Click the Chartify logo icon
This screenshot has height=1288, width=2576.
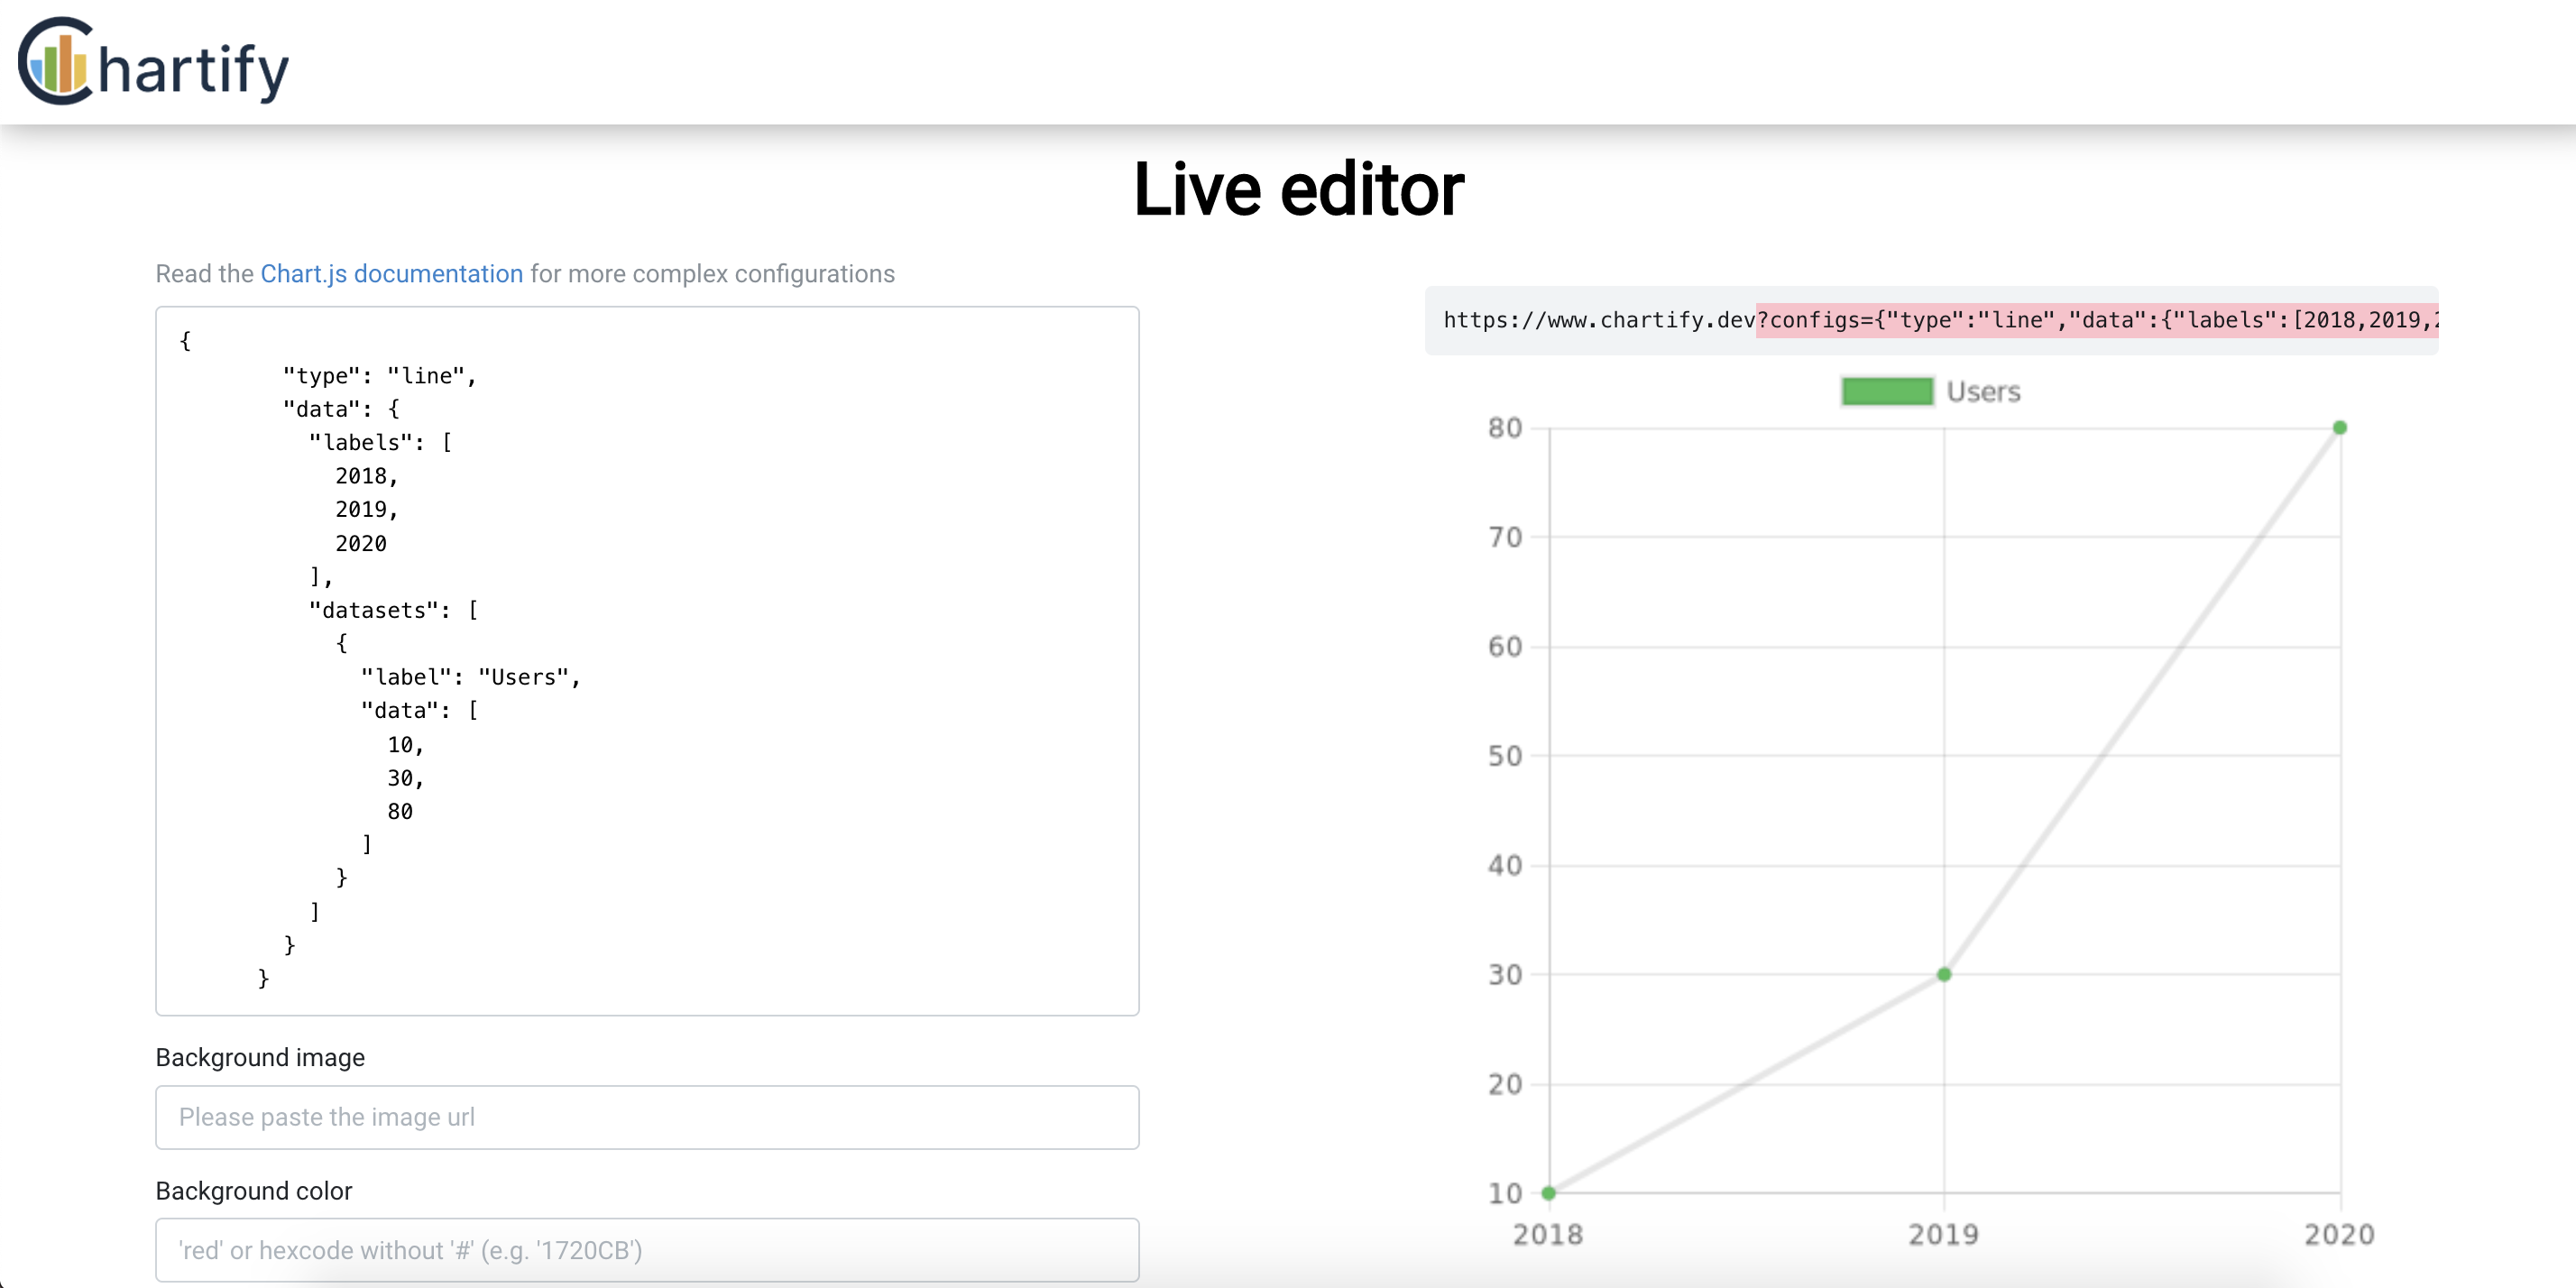coord(57,62)
